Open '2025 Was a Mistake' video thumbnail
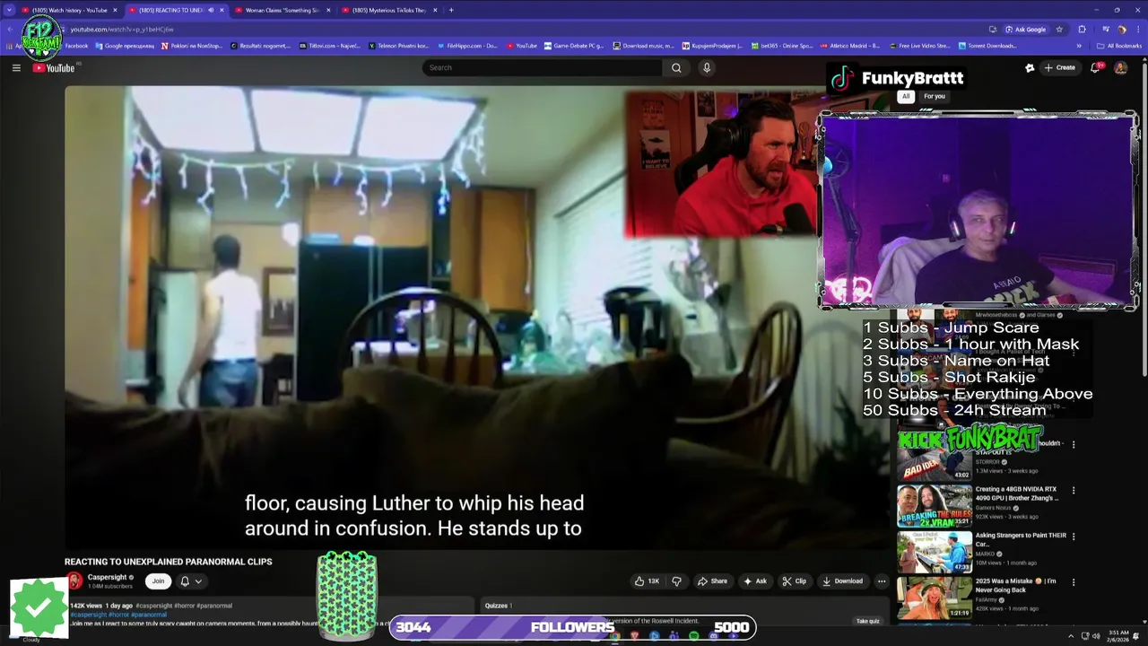The width and height of the screenshot is (1148, 646). coord(935,598)
